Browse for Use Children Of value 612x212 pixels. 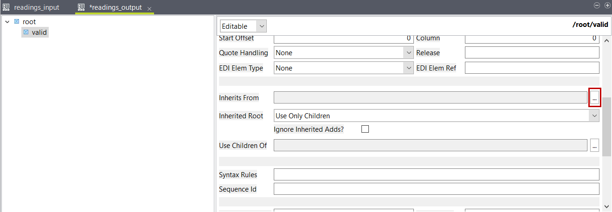click(x=594, y=146)
